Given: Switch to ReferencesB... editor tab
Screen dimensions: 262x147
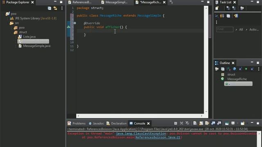Looking at the screenshot, I should 80,2.
